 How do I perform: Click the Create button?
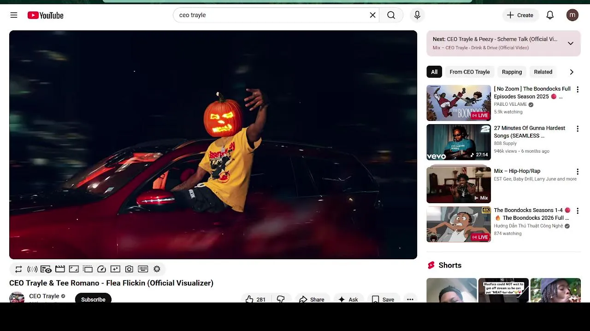(x=520, y=15)
